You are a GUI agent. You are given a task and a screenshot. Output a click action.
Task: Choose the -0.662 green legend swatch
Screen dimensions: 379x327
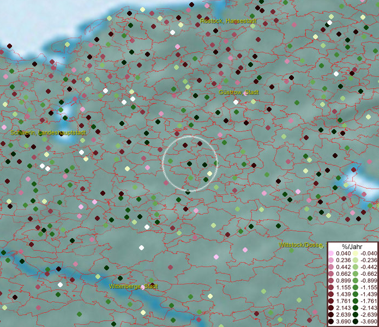click(x=356, y=274)
